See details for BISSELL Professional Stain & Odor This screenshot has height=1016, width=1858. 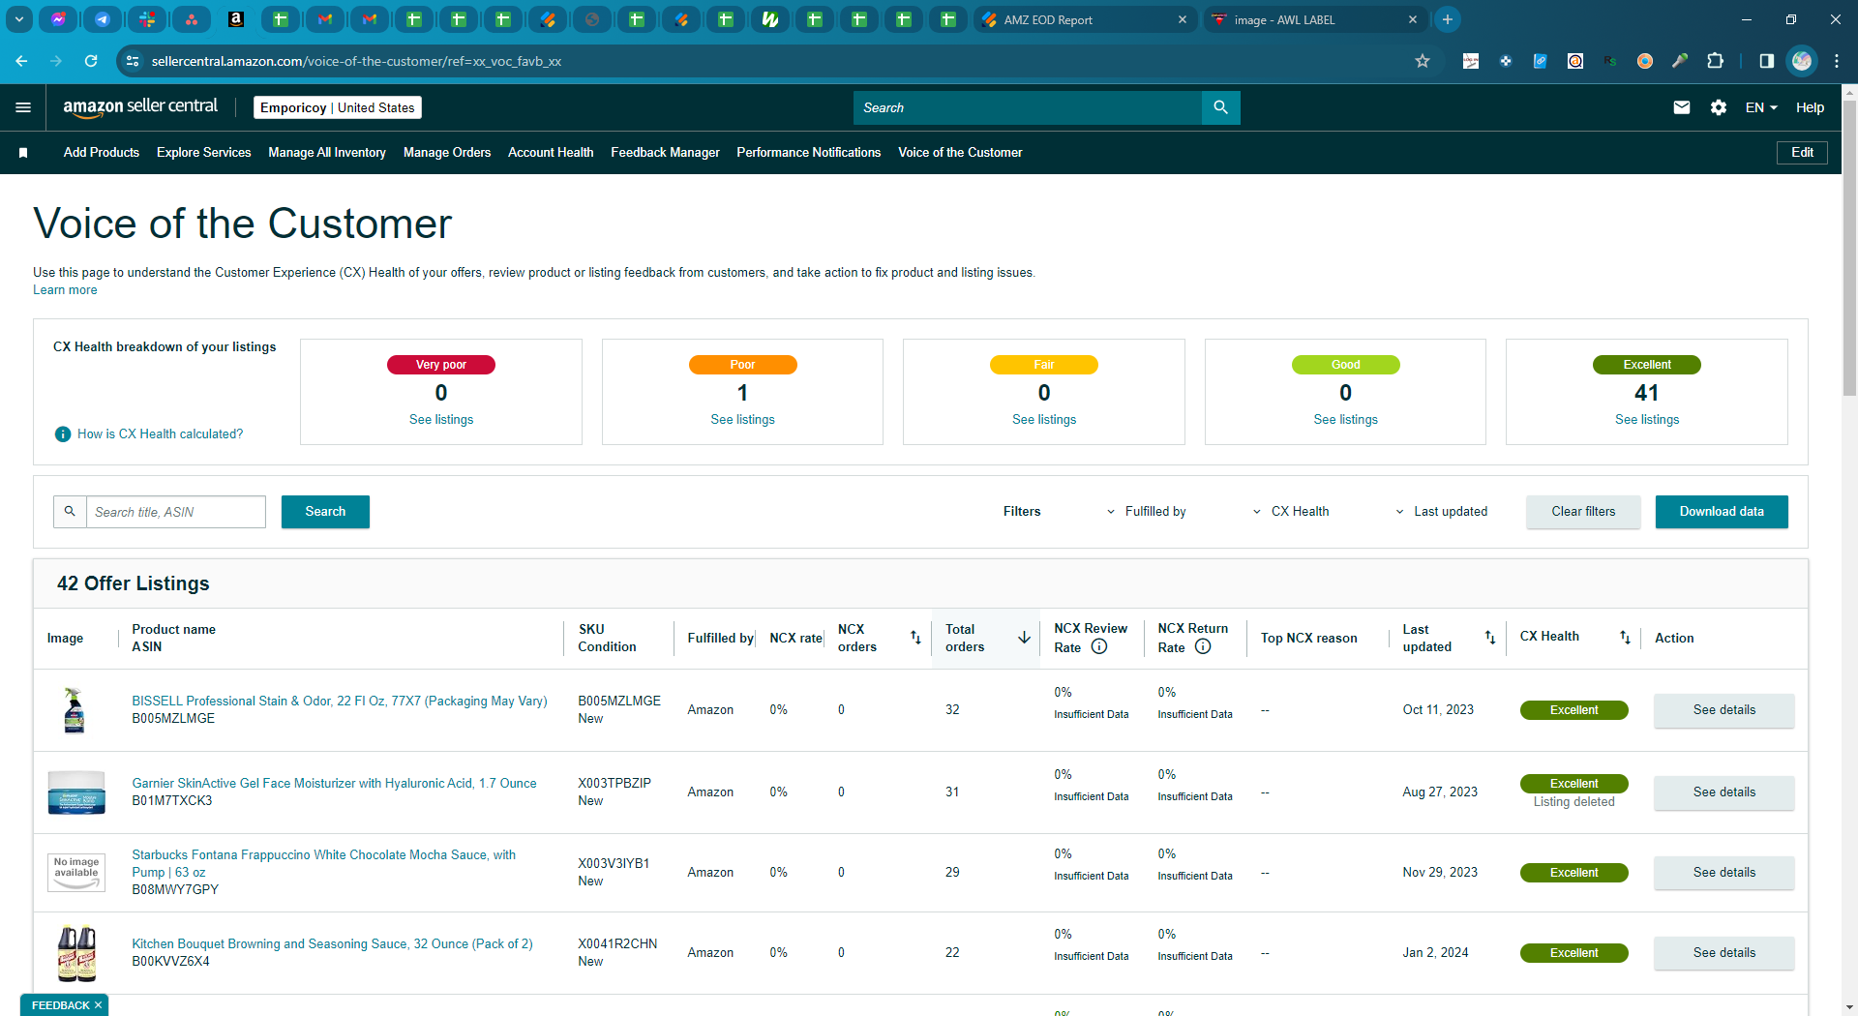(1723, 710)
